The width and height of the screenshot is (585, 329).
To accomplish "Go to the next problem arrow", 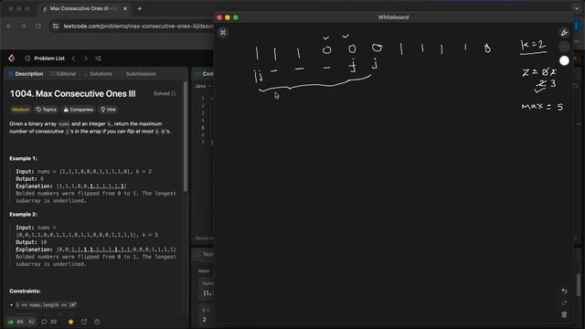I will coord(86,58).
